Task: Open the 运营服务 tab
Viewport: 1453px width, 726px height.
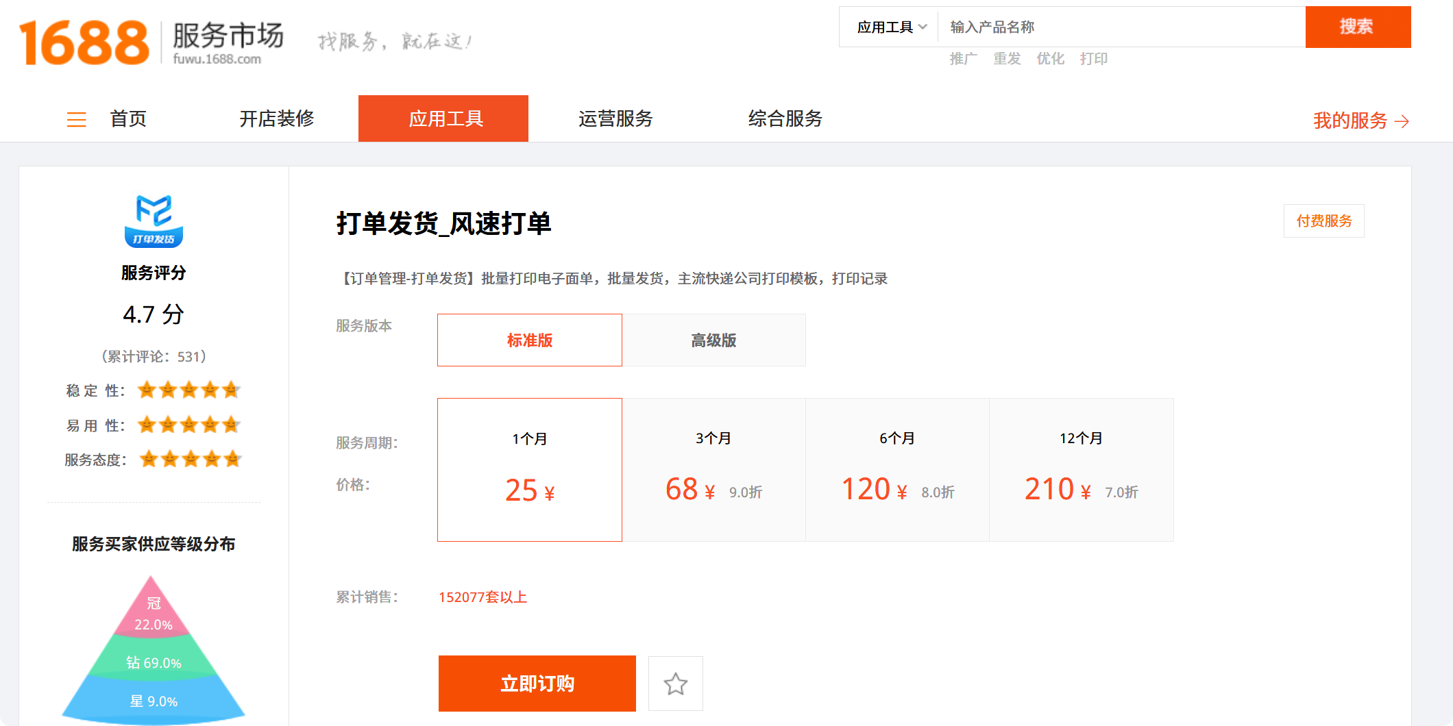Action: (x=615, y=118)
